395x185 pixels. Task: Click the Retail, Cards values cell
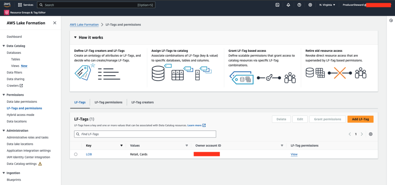tap(138, 154)
